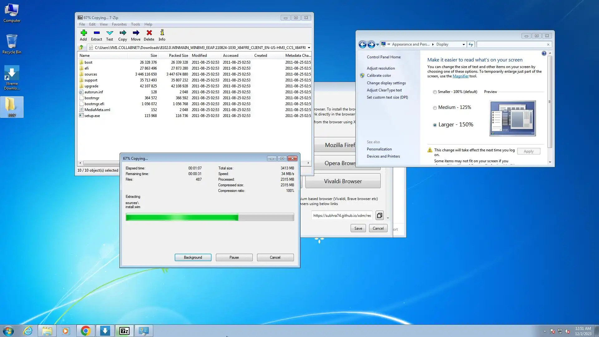Expand the 7-Zip path address dropdown

(309, 48)
